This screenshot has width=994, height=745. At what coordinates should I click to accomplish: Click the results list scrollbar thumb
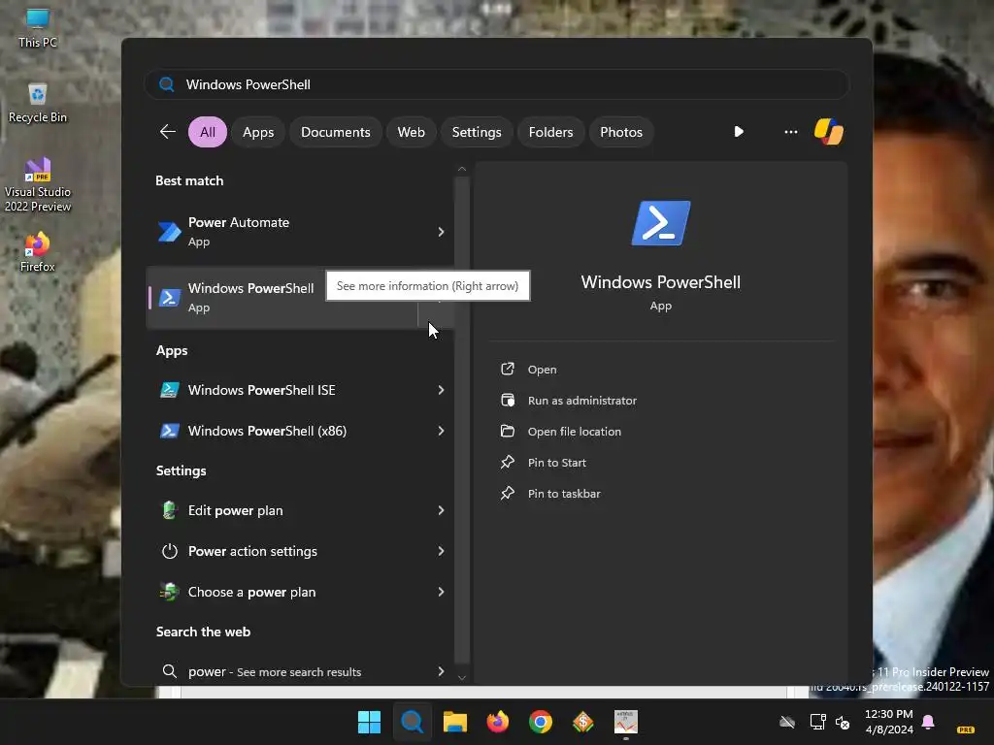pos(462,421)
